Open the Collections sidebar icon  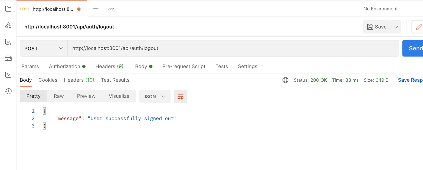coord(8,9)
